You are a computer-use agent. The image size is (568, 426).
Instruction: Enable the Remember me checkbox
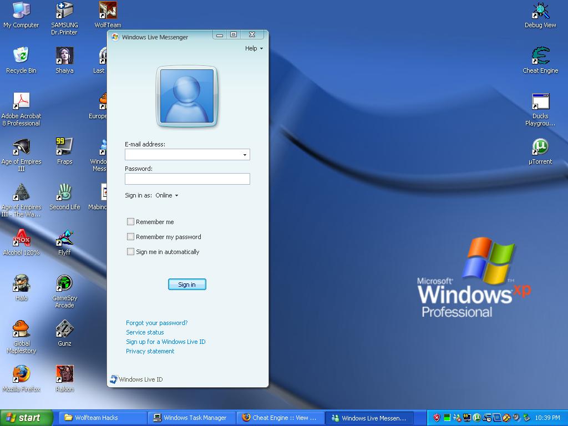click(130, 221)
